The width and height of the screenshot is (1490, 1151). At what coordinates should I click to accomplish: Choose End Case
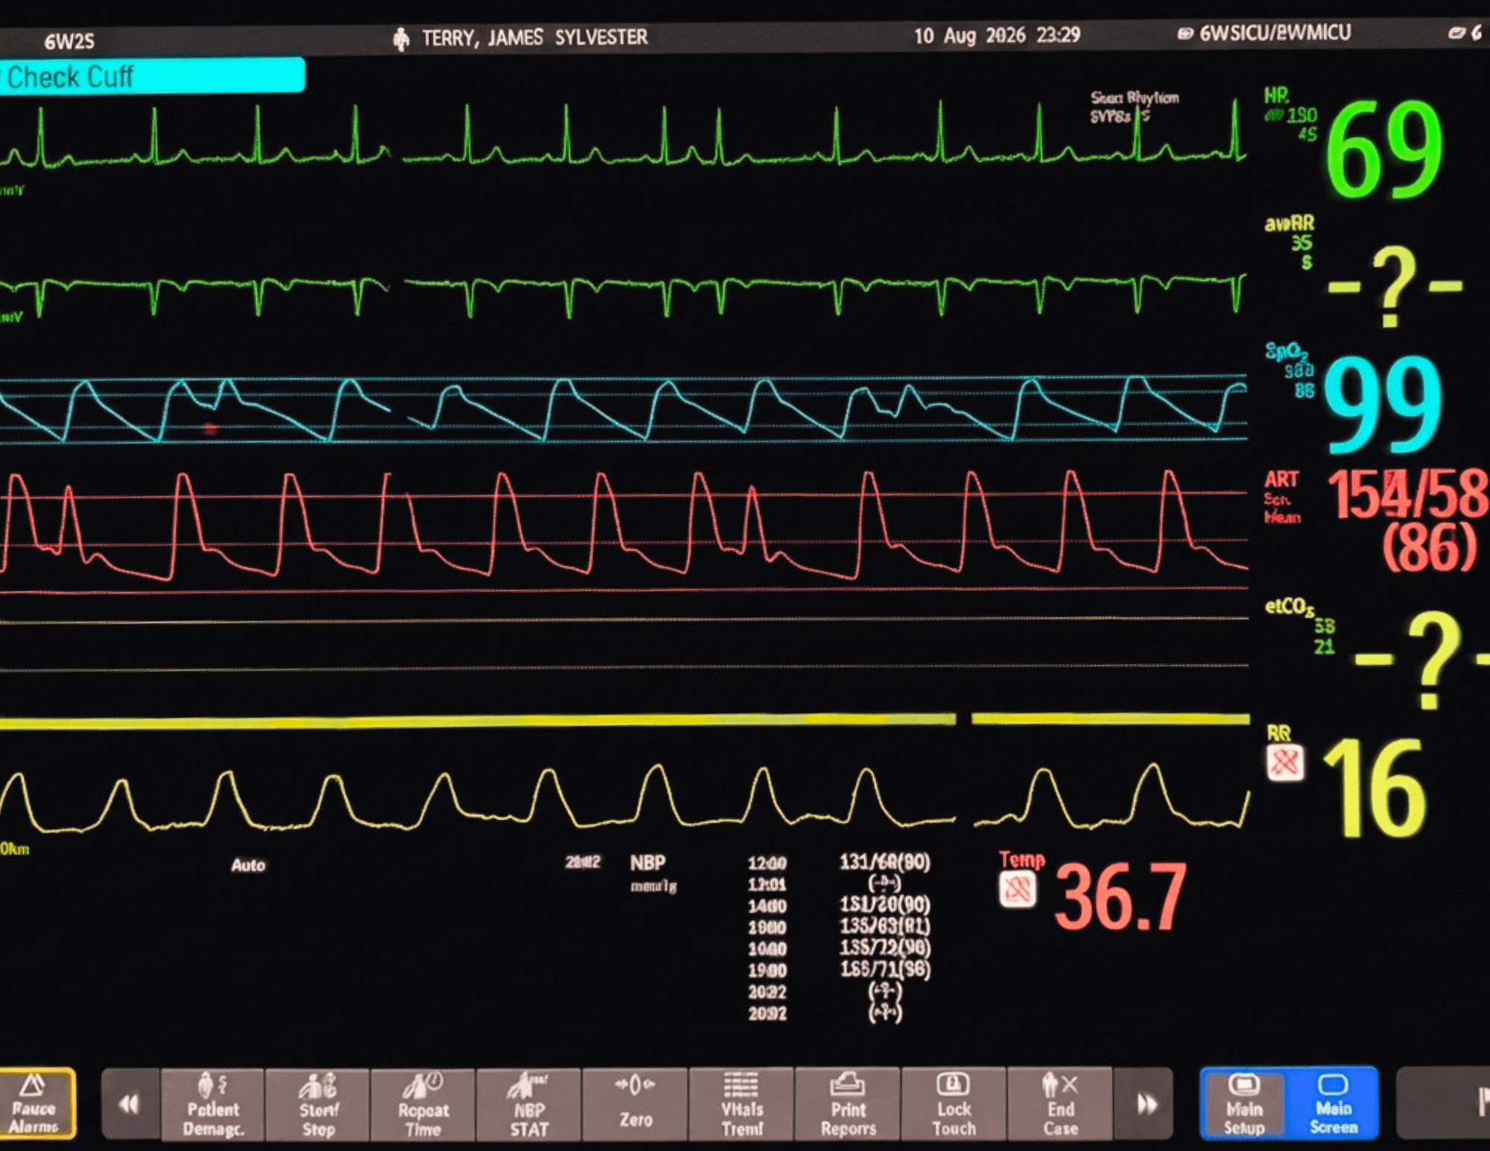pos(1060,1105)
